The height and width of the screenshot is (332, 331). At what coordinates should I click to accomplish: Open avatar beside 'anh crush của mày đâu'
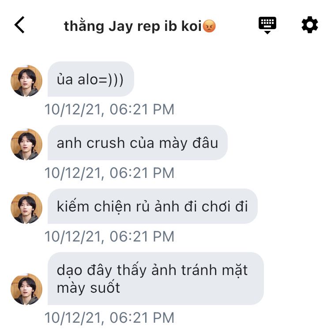pos(26,144)
